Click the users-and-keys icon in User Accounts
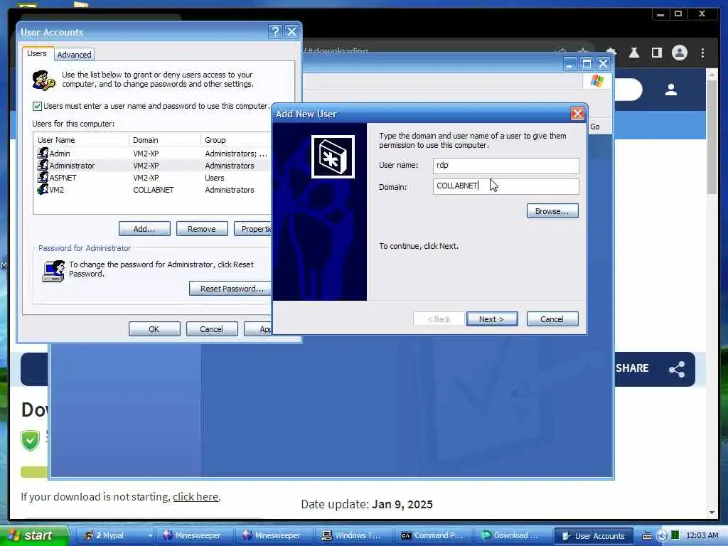 click(43, 80)
